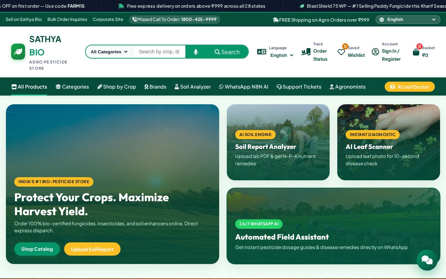Click the Account user icon
Image resolution: width=446 pixels, height=279 pixels.
tap(375, 52)
